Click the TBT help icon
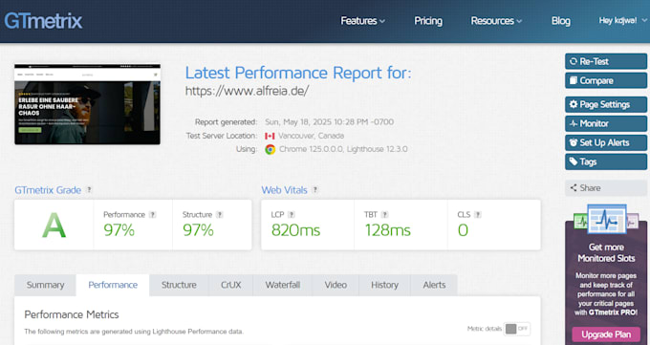The width and height of the screenshot is (650, 345). (384, 215)
